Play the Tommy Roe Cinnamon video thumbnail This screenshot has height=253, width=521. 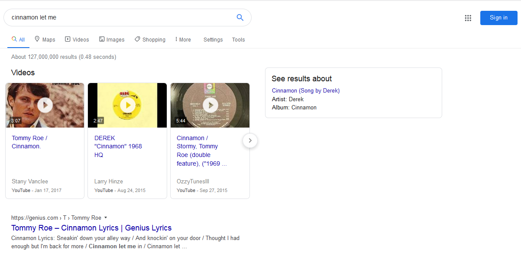point(45,105)
